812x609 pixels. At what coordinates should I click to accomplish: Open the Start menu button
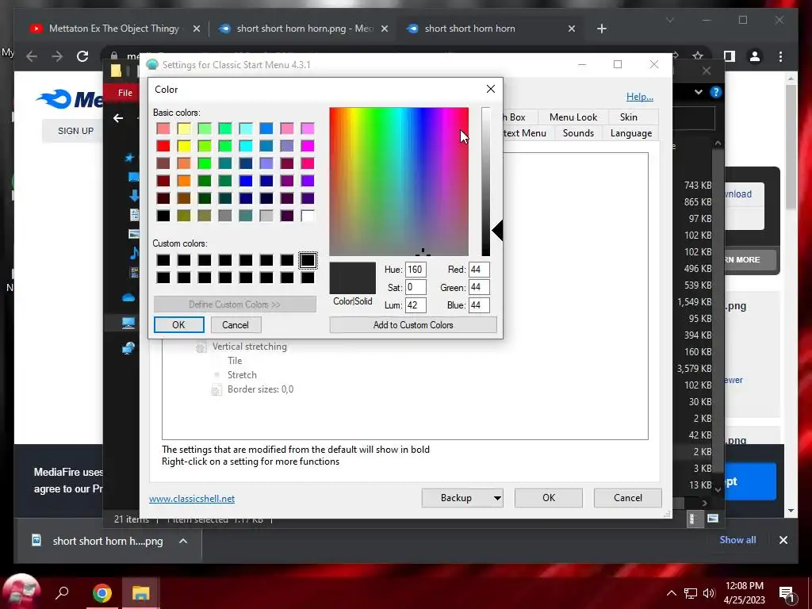pos(21,593)
